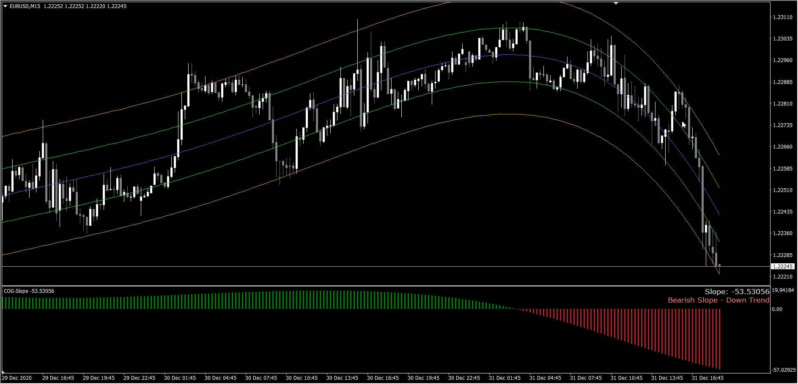
Task: Click the 29 Dec 16:45 time label
Action: [58, 378]
